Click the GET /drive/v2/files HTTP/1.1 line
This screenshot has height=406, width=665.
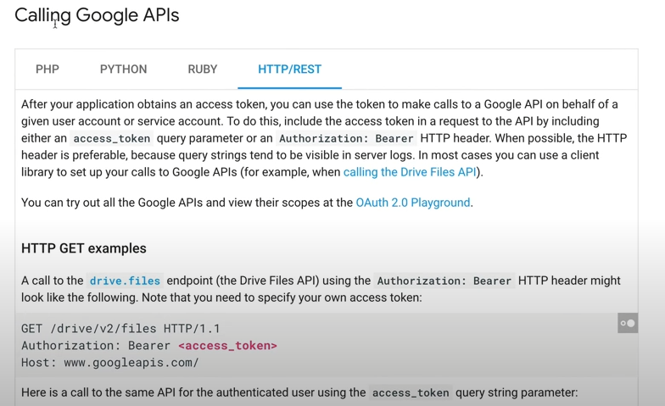coord(120,329)
